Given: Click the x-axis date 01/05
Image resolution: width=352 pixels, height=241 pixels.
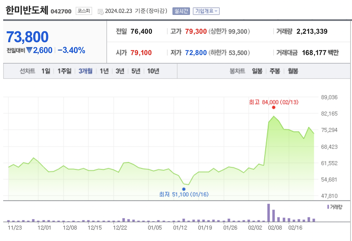Looking at the screenshot, I should pos(155,228).
